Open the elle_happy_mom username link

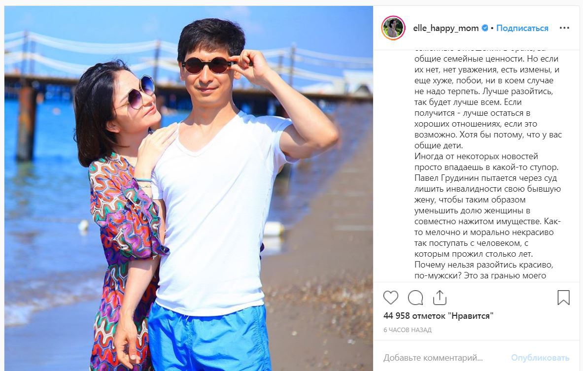pos(446,28)
